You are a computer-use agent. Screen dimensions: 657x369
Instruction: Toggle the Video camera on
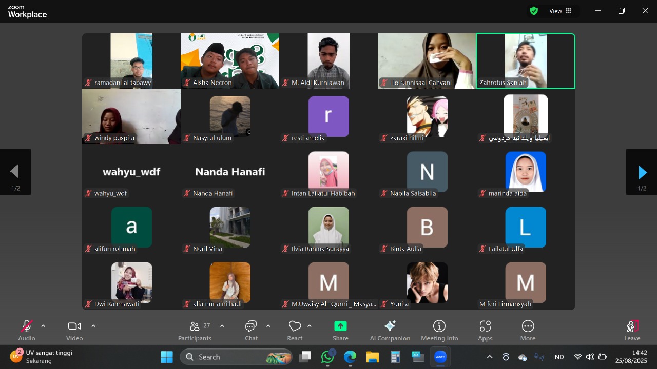coord(74,331)
